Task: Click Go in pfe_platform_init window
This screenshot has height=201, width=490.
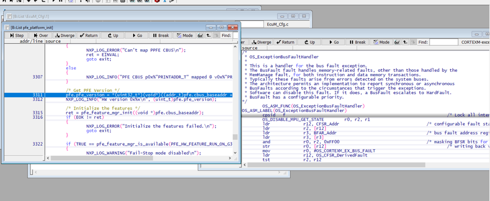Action: pyautogui.click(x=136, y=36)
